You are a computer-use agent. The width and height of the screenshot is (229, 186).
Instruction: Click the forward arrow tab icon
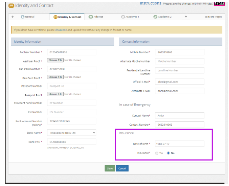186,17
